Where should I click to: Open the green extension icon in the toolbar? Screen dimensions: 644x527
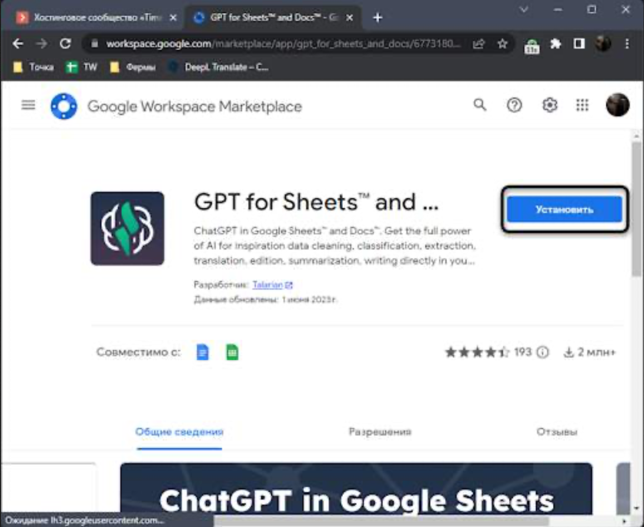pos(532,46)
